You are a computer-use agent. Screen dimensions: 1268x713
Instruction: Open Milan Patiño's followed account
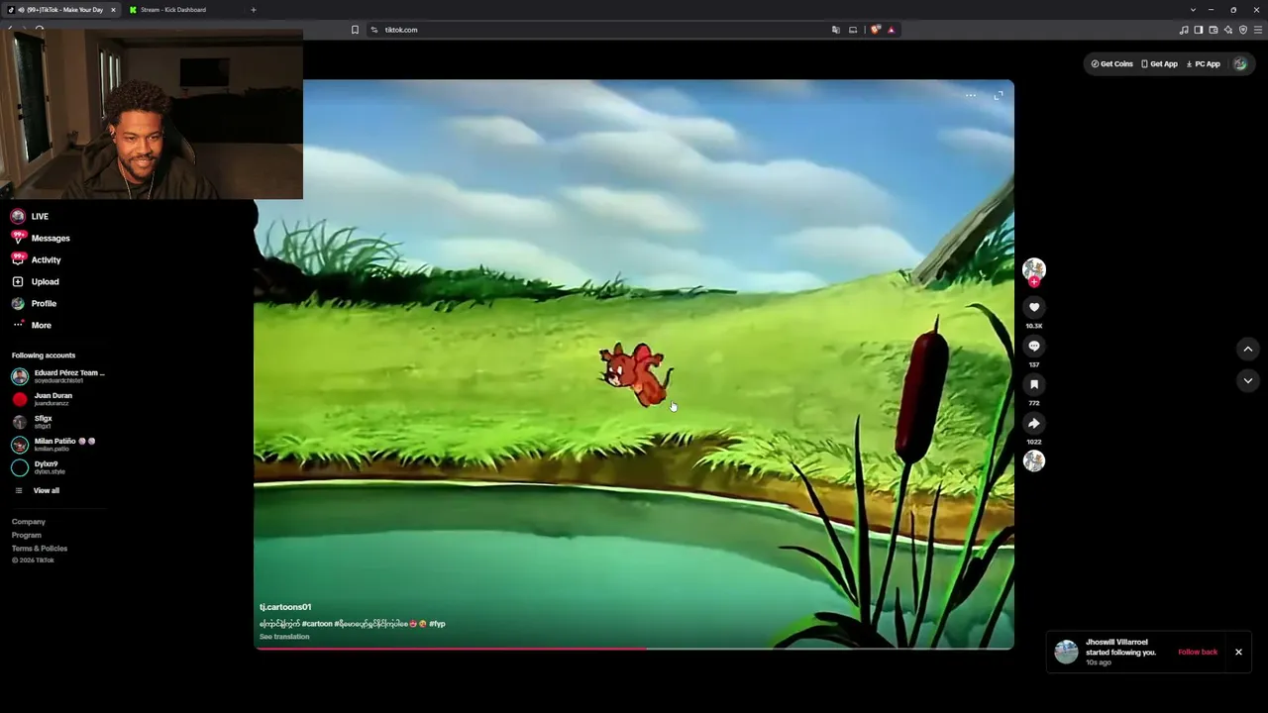coord(53,445)
